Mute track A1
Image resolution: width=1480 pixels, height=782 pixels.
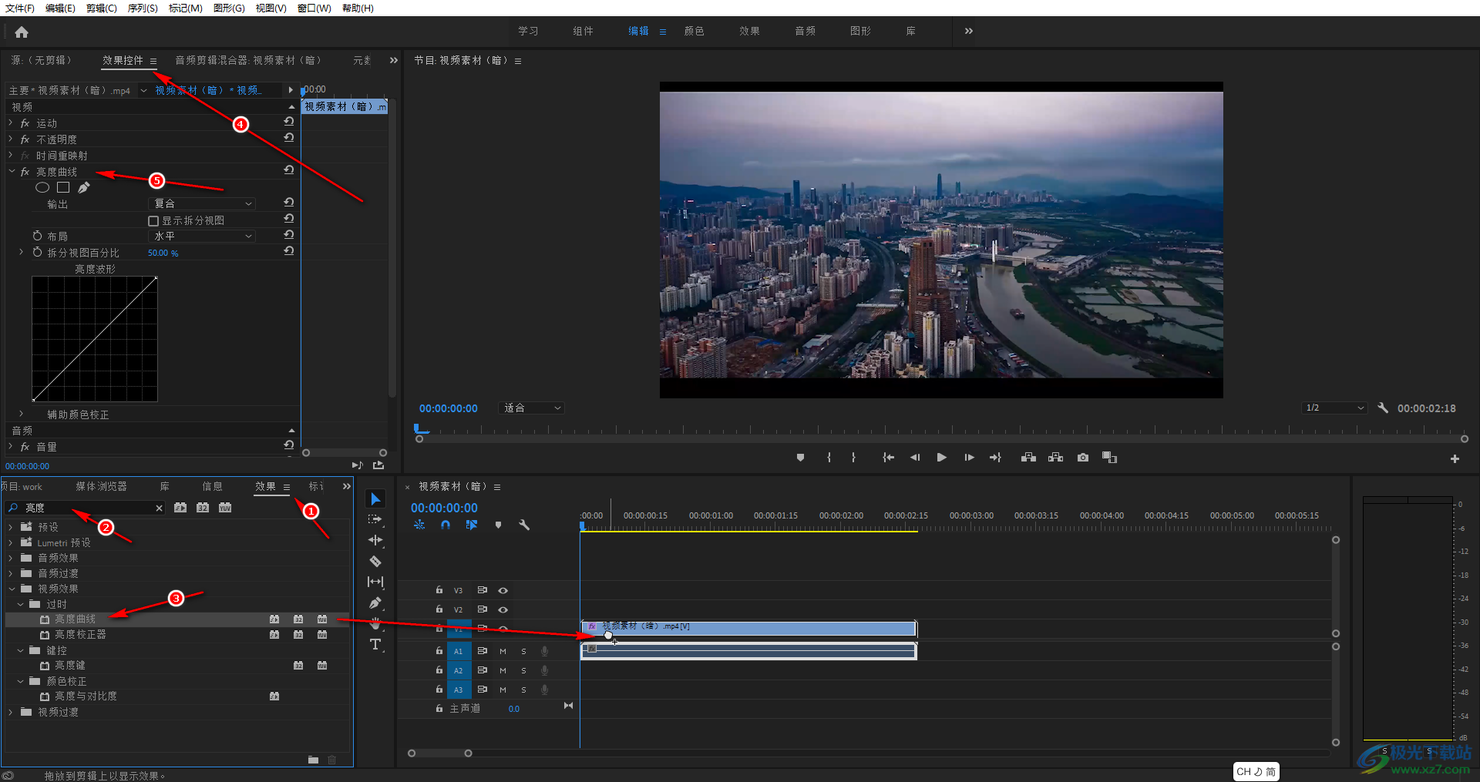tap(503, 651)
